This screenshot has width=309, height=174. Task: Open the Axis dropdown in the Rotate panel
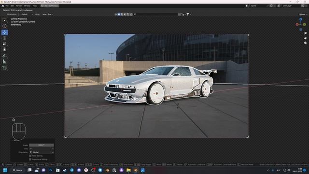42,148
